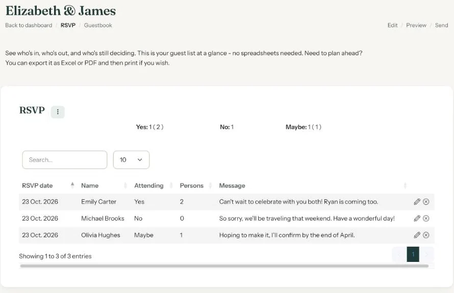Viewport: 454px width, 293px height.
Task: Open the Preview link
Action: tap(416, 25)
